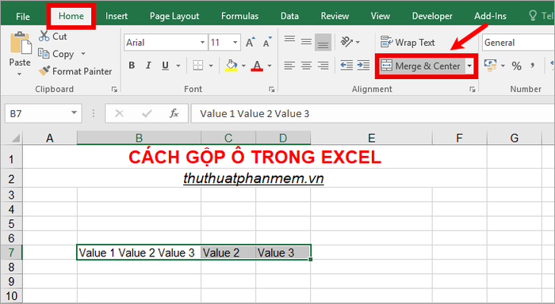Switch to the Review tab
The width and height of the screenshot is (555, 304).
click(x=335, y=16)
